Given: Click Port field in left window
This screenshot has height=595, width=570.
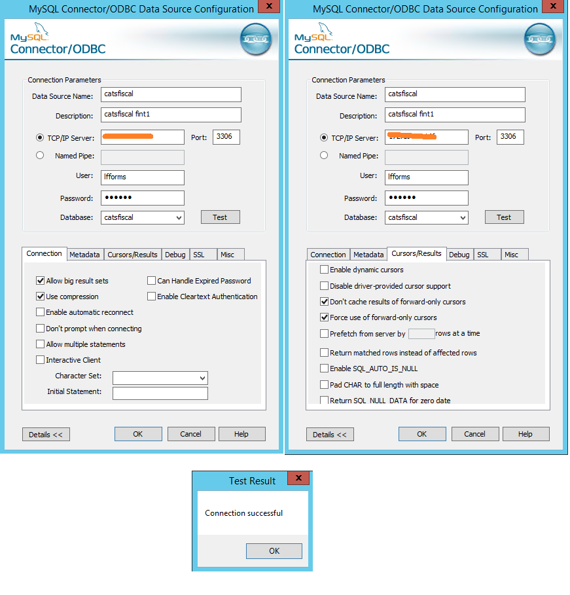Looking at the screenshot, I should click(226, 137).
